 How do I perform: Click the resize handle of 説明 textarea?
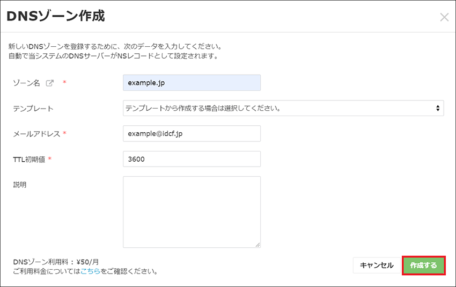click(x=258, y=245)
